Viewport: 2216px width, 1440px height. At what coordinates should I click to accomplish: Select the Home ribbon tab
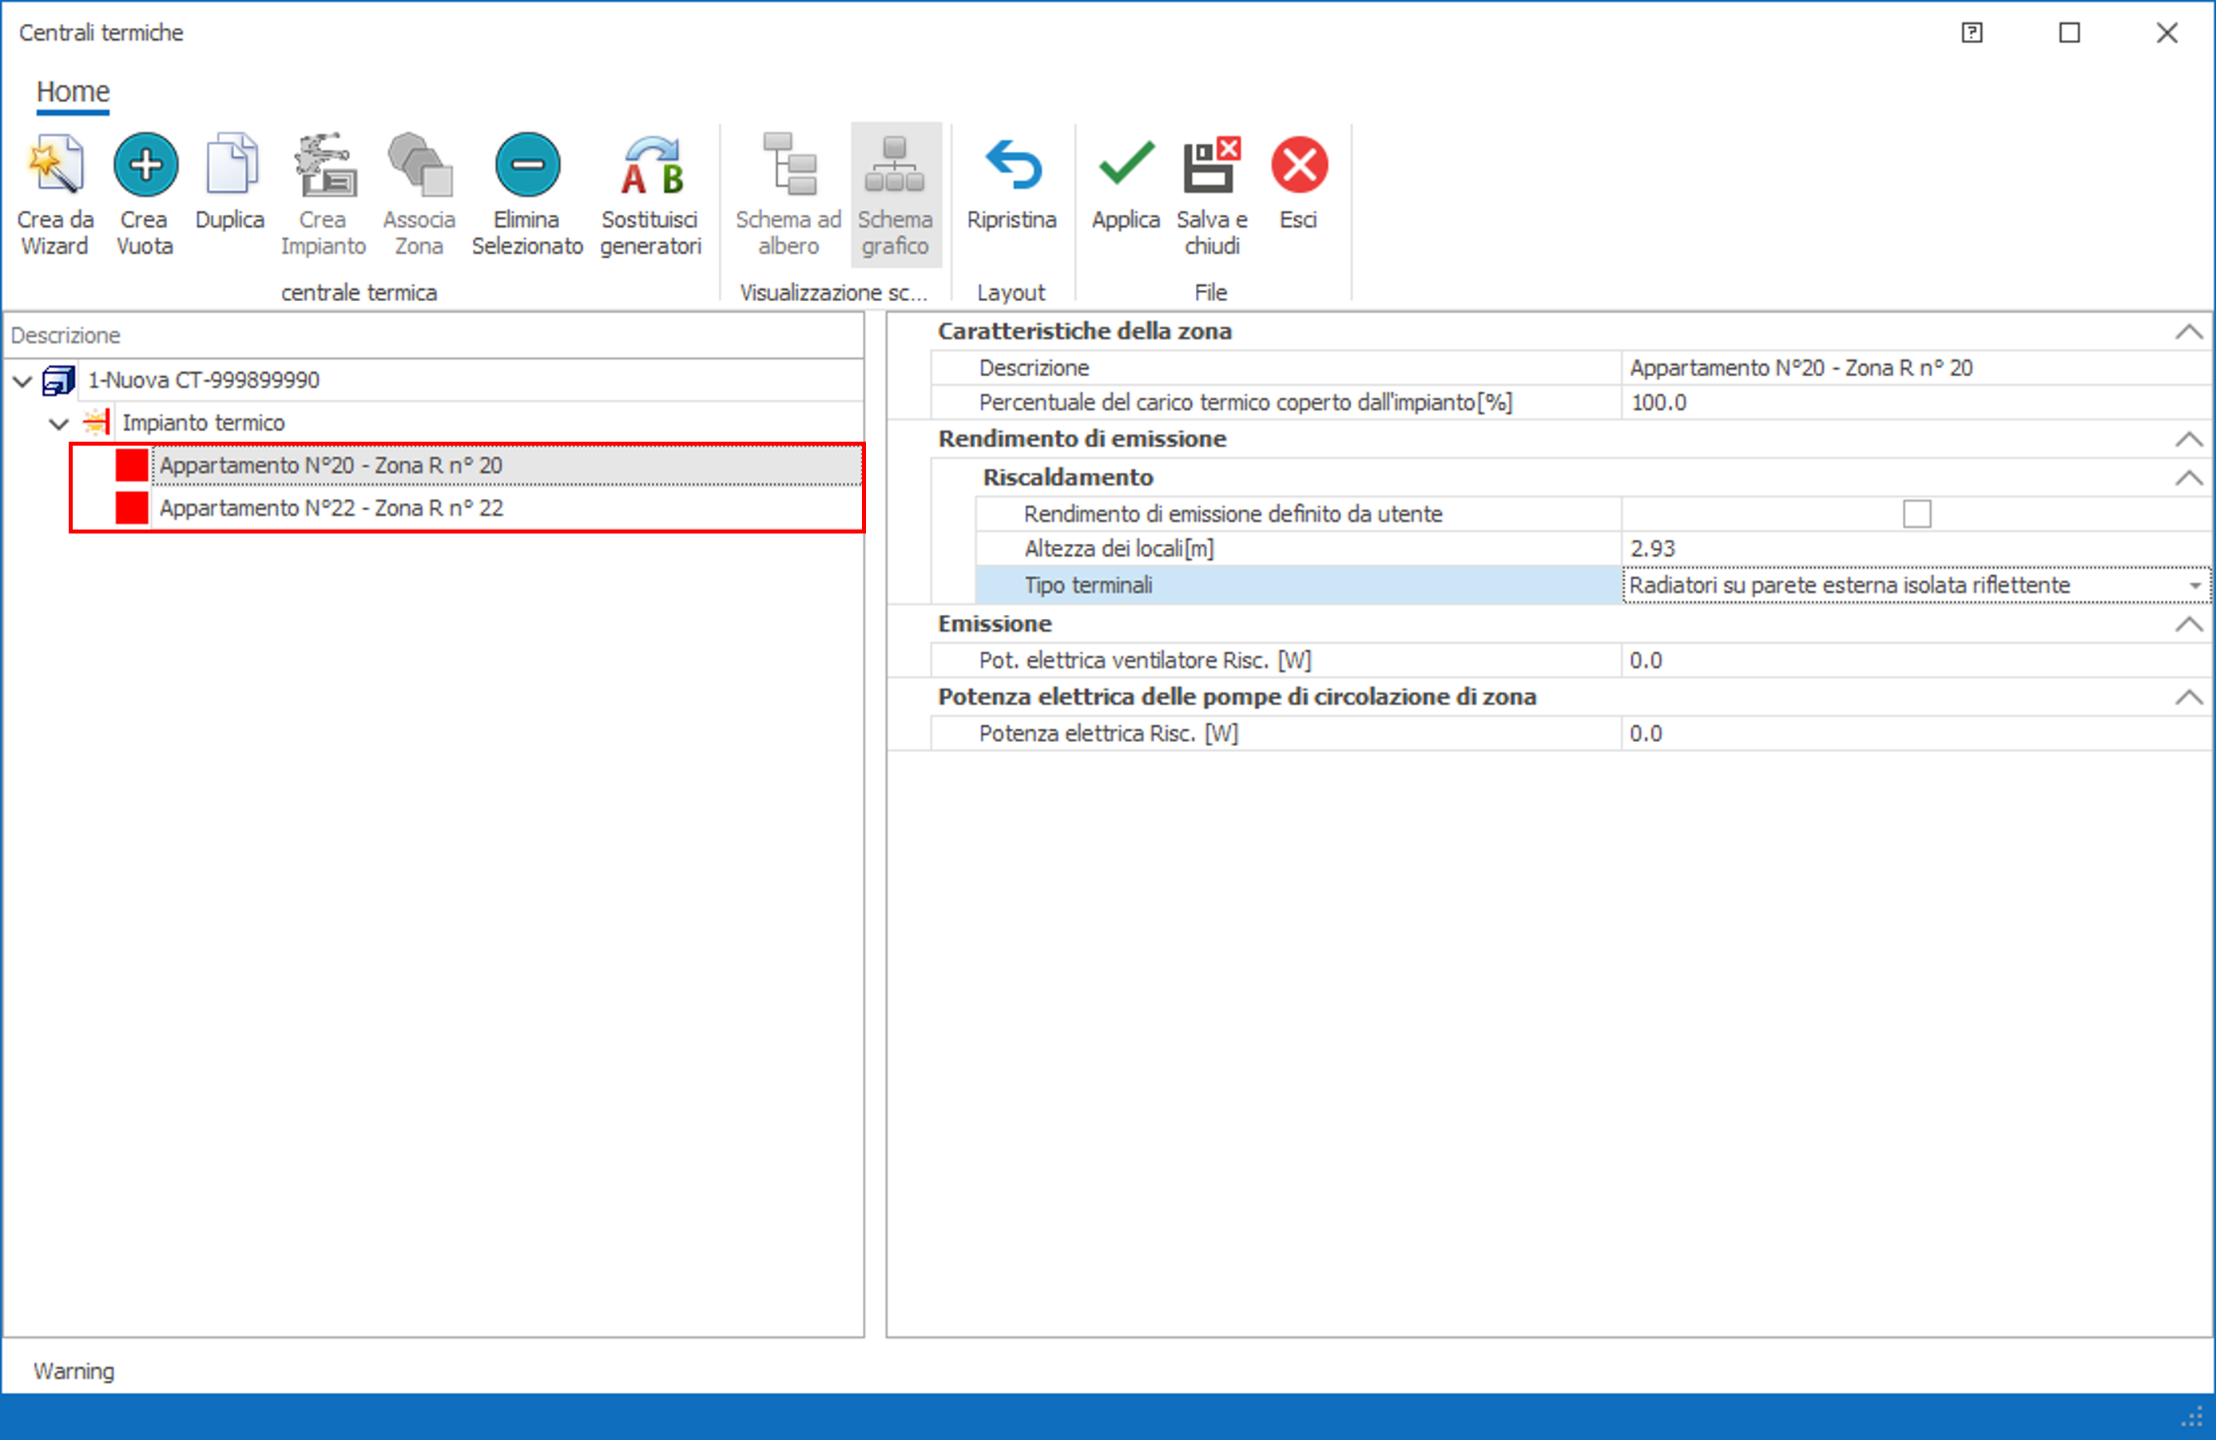[73, 92]
